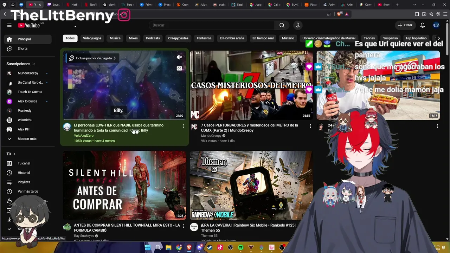Toggle the Brave sidebar panel
Screen dimensions: 450x253
point(417,14)
